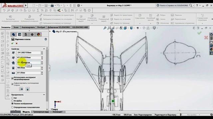Click the X origin field -241.26821558мм
The height and width of the screenshot is (119, 213).
[29, 53]
